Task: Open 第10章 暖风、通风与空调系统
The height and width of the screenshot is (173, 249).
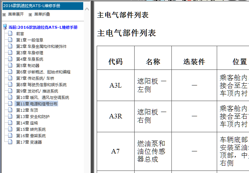Action: pyautogui.click(x=43, y=97)
